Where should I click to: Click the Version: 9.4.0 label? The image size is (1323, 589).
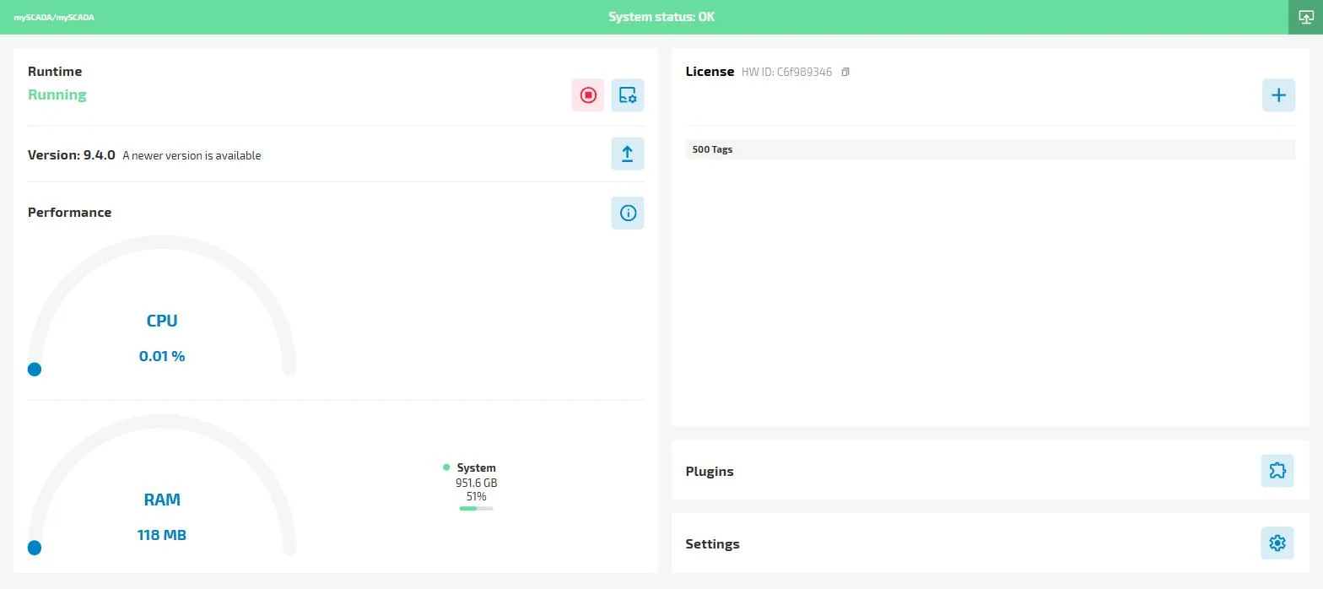click(x=72, y=155)
